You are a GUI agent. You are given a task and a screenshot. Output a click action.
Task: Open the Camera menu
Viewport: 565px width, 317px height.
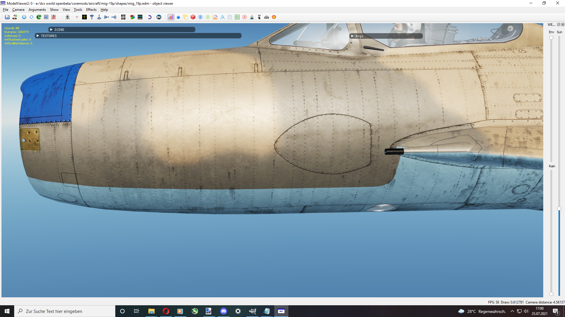18,10
